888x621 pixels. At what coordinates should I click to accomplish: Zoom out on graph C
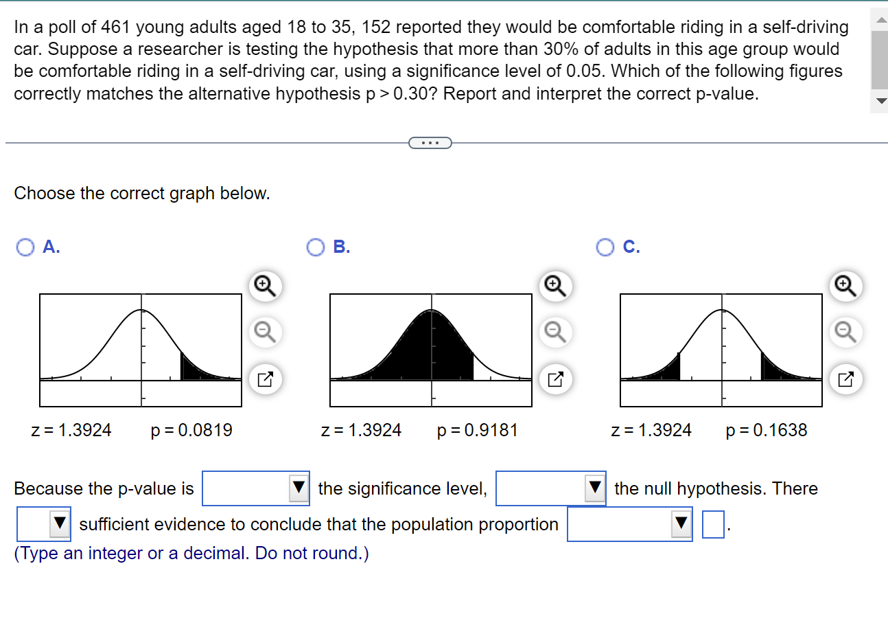845,332
